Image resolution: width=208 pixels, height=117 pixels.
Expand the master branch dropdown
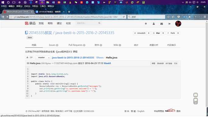coord(43,58)
